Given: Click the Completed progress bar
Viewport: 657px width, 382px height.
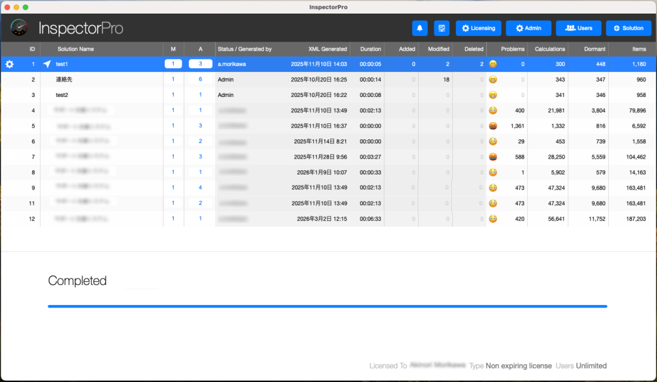Looking at the screenshot, I should (327, 306).
